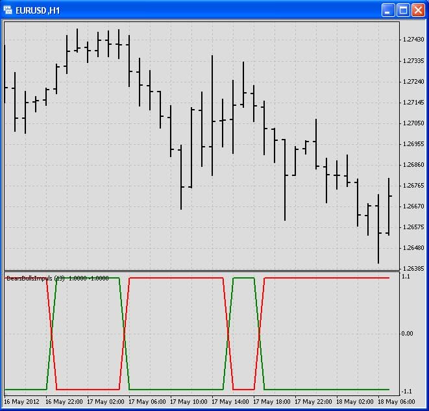Click the EURUSD,H1 title bar text
Image resolution: width=429 pixels, height=411 pixels.
[x=39, y=10]
